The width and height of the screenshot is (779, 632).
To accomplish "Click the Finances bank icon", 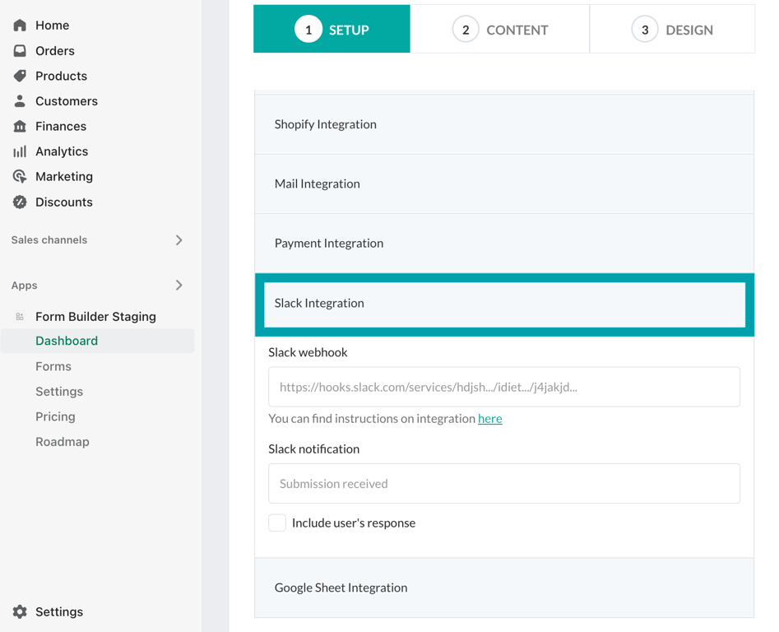I will tap(20, 126).
